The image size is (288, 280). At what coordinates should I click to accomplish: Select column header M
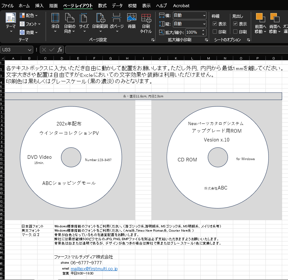click(208, 58)
